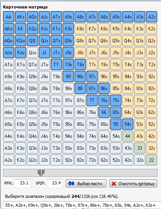This screenshot has height=209, width=161.
Task: Select the 33 pocket pair cell
Action: (x=139, y=148)
